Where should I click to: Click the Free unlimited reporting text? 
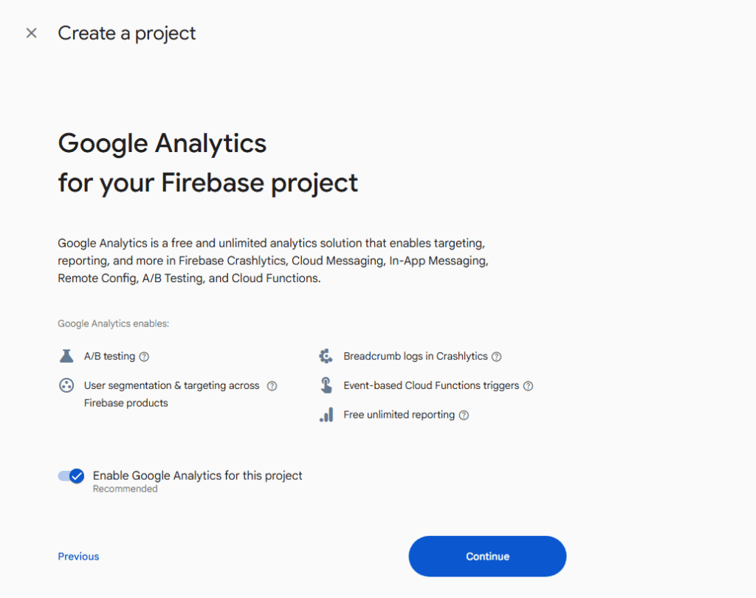399,415
